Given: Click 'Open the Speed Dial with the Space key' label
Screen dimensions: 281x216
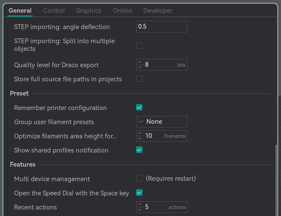Looking at the screenshot, I should tap(72, 193).
